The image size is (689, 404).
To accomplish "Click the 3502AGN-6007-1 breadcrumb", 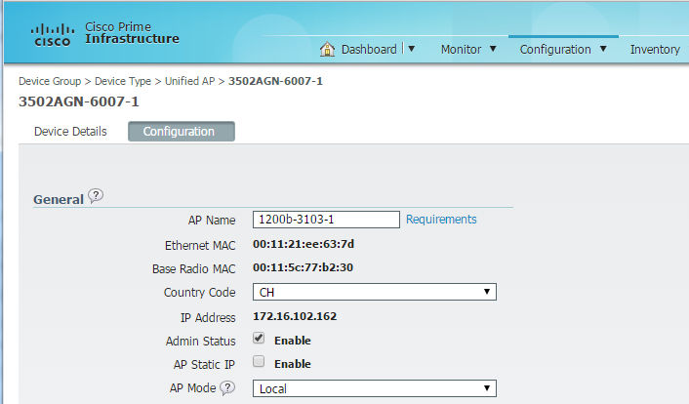I will coord(275,81).
